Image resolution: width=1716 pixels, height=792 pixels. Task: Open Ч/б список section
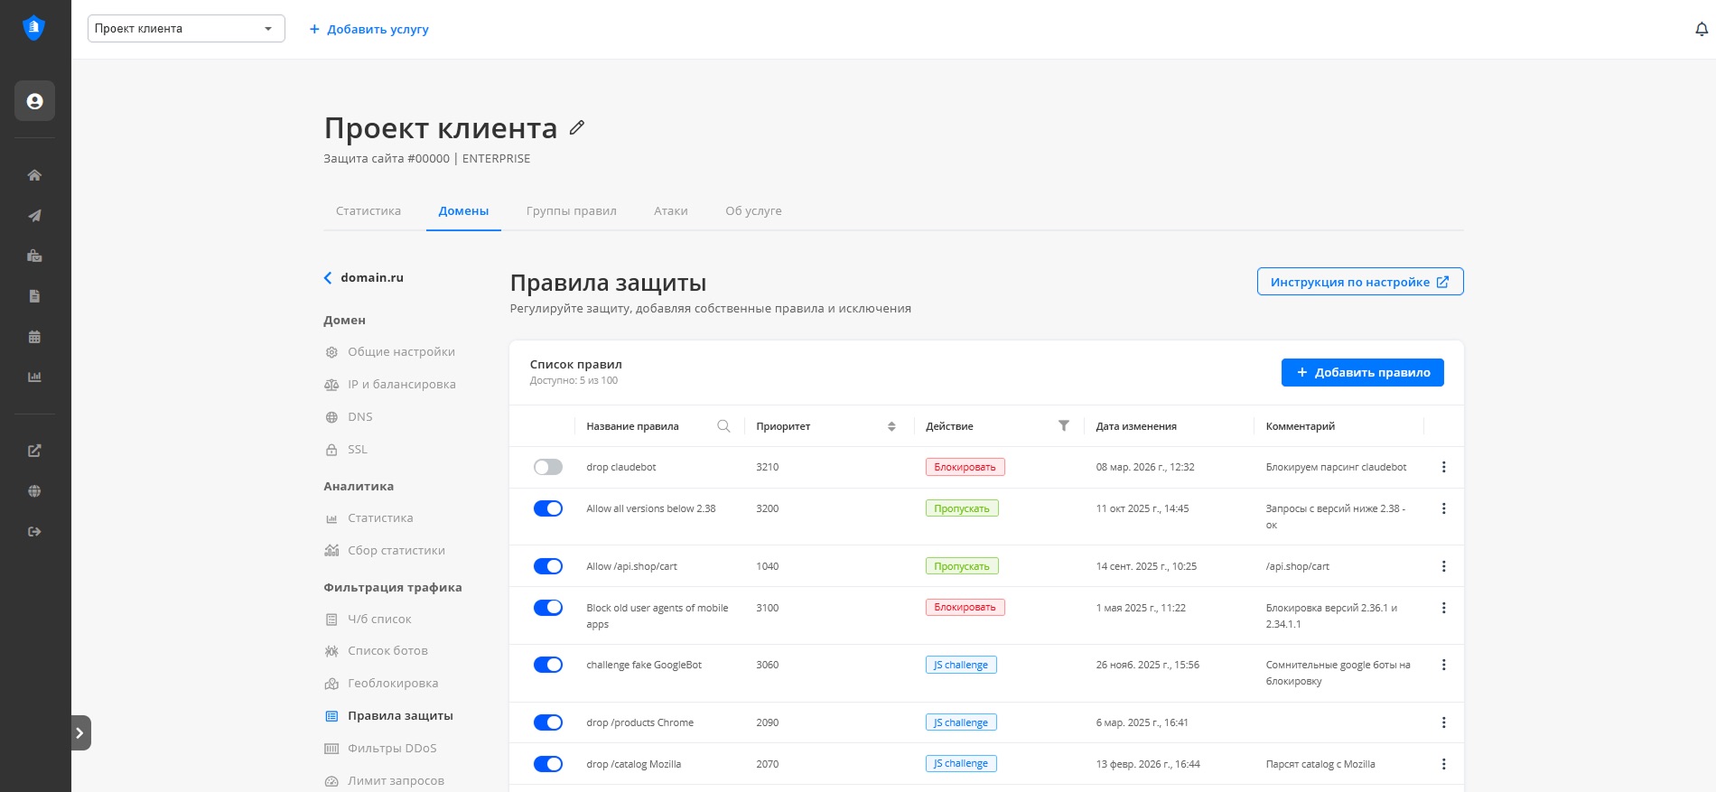(368, 620)
